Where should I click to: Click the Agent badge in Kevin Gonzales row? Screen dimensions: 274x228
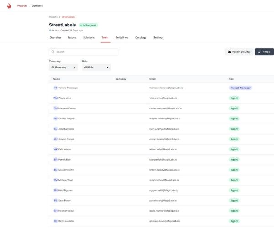(x=234, y=221)
